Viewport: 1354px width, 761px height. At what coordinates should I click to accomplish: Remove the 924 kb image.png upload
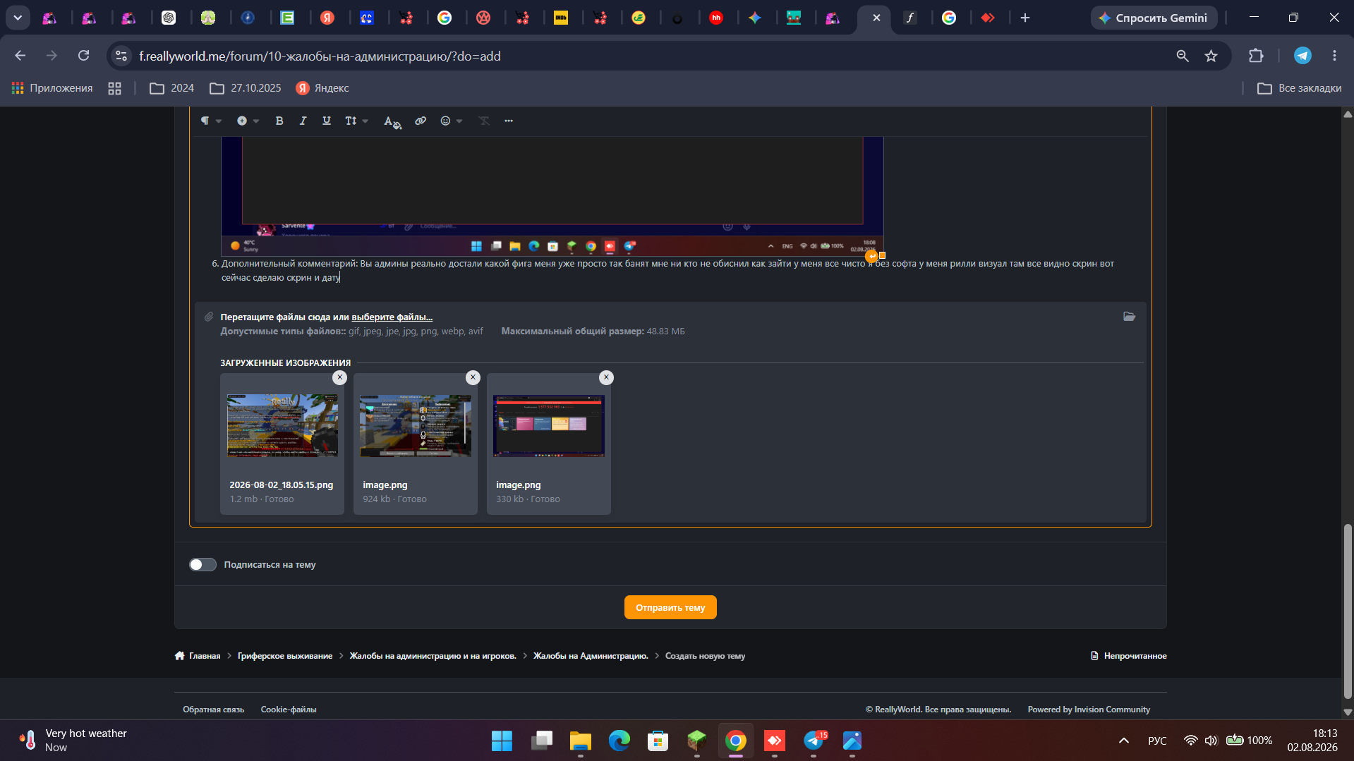click(x=473, y=377)
